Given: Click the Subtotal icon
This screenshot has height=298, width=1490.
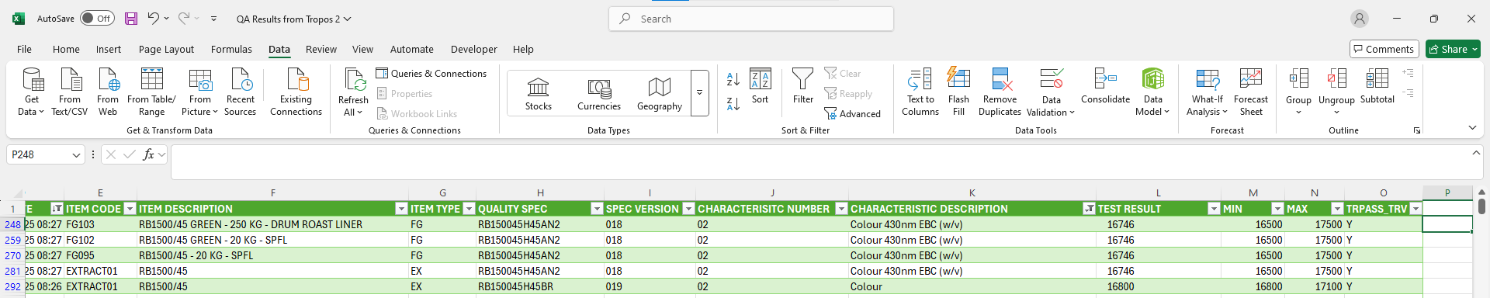Looking at the screenshot, I should click(x=1377, y=86).
